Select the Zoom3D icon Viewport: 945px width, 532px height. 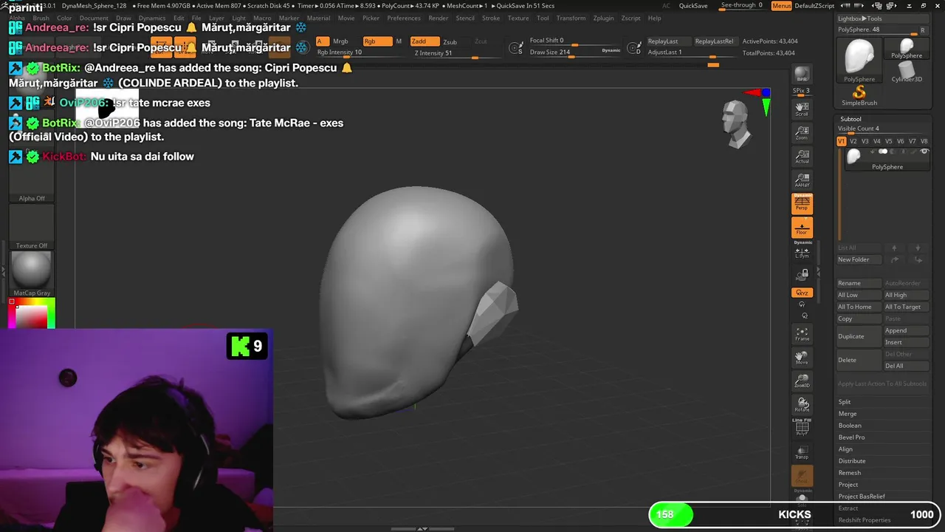[x=802, y=381]
